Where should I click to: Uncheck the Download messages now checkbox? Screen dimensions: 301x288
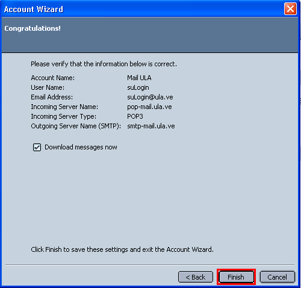click(37, 147)
